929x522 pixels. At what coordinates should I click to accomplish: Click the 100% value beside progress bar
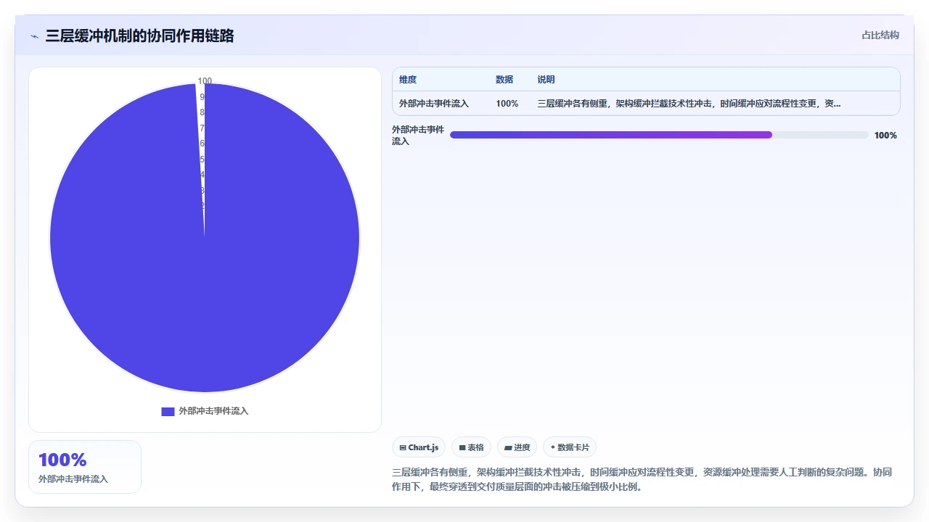(885, 136)
